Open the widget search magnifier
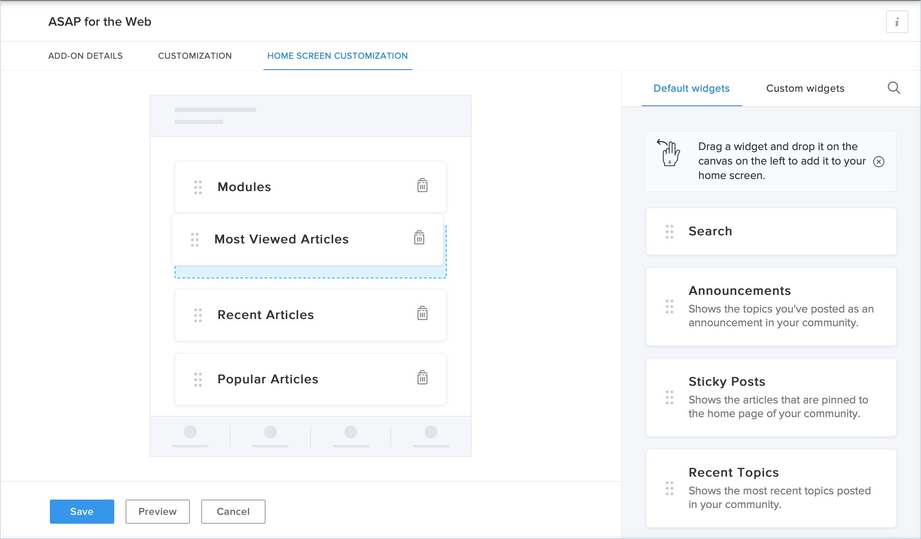The height and width of the screenshot is (539, 921). point(894,88)
